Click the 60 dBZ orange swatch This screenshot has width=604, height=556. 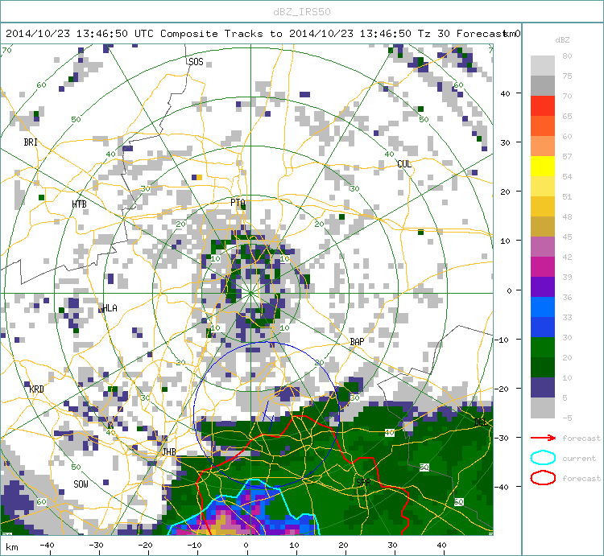pyautogui.click(x=543, y=126)
